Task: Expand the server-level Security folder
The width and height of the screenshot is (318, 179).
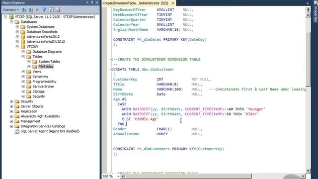Action: tap(11, 101)
